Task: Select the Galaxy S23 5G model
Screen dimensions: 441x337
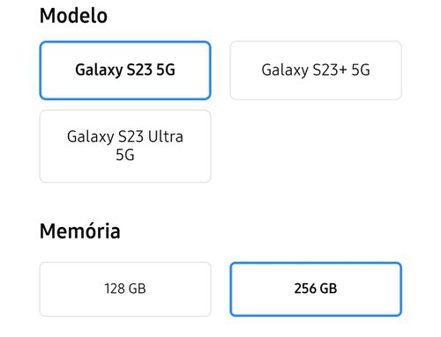Action: 125,70
